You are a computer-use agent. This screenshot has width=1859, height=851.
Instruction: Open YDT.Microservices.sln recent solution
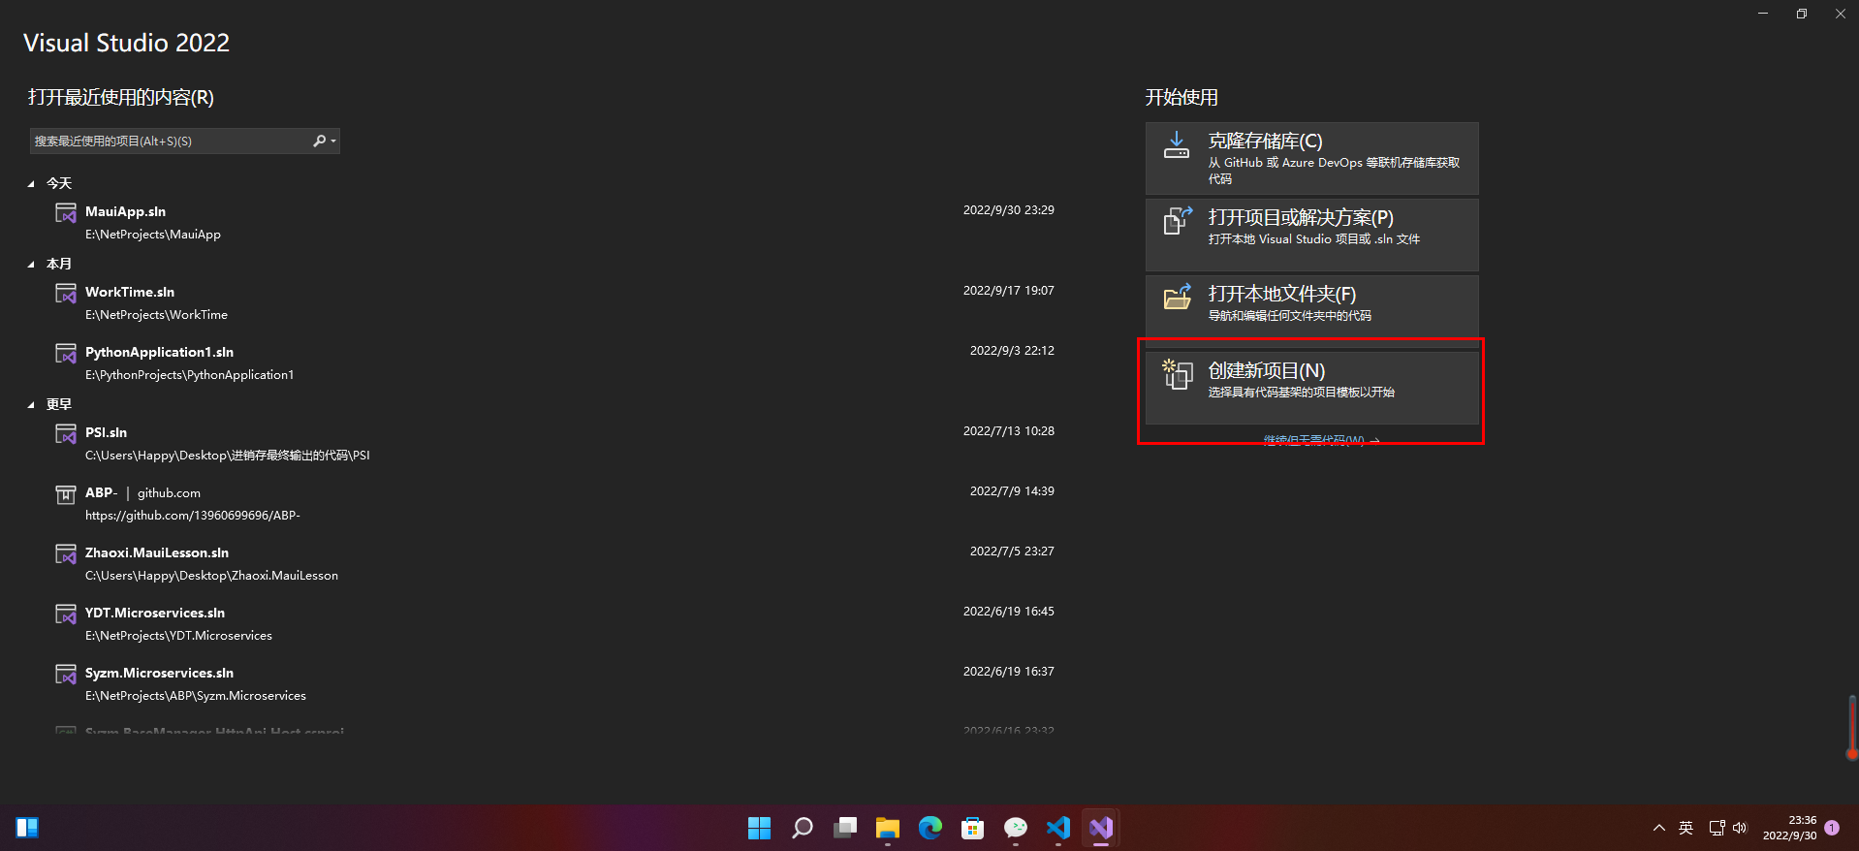pos(554,623)
